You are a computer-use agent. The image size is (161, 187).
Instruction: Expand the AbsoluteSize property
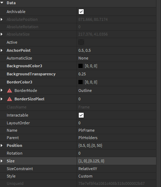tap(1, 34)
